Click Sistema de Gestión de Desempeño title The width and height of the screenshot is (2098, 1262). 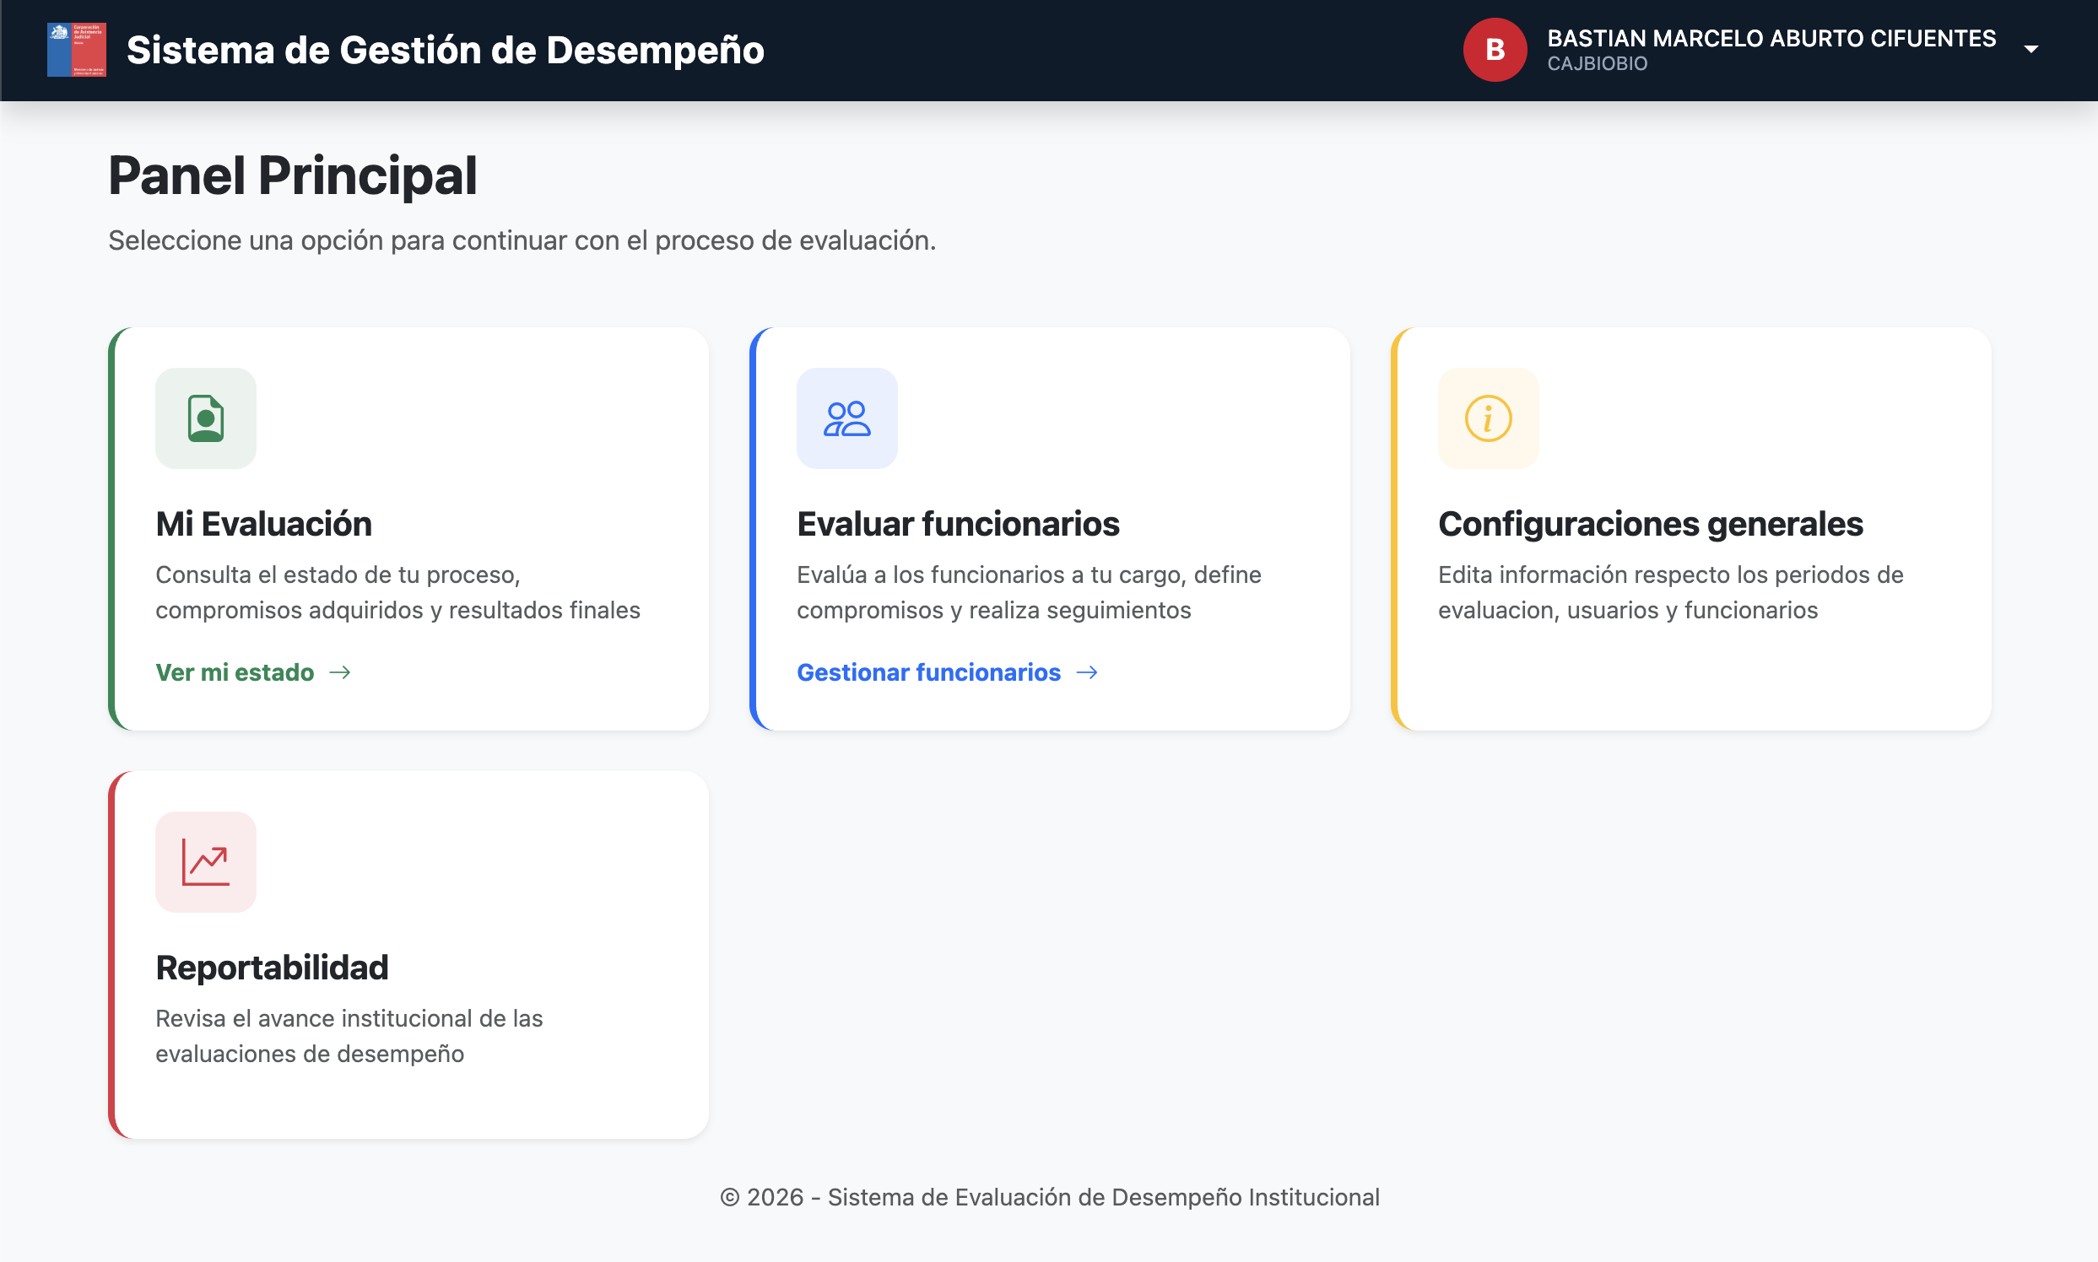pos(445,49)
